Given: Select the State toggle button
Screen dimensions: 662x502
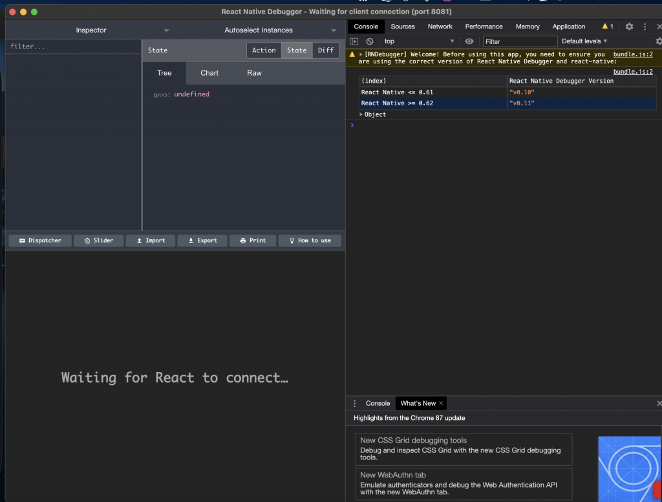Looking at the screenshot, I should (x=297, y=50).
